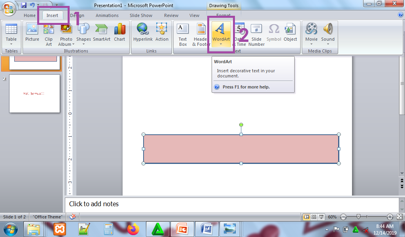Start Slide Show view from status bar
Image resolution: width=405 pixels, height=237 pixels.
(x=321, y=217)
